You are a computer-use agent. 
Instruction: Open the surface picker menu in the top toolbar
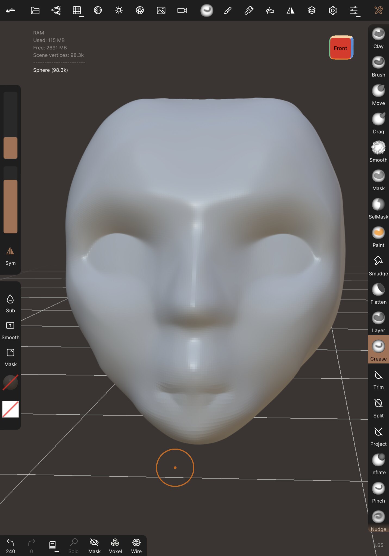pyautogui.click(x=270, y=11)
